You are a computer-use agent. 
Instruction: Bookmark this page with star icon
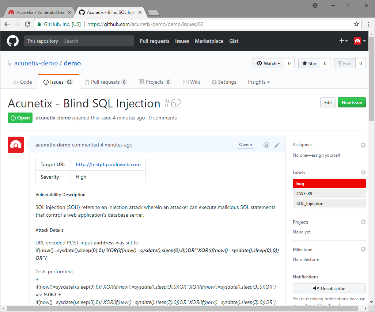pyautogui.click(x=356, y=24)
